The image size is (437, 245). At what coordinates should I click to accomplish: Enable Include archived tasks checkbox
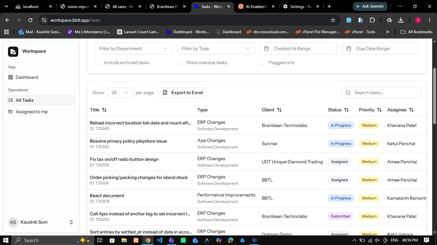(x=98, y=63)
